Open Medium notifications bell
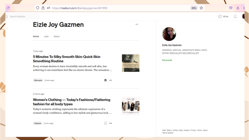 point(235,16)
